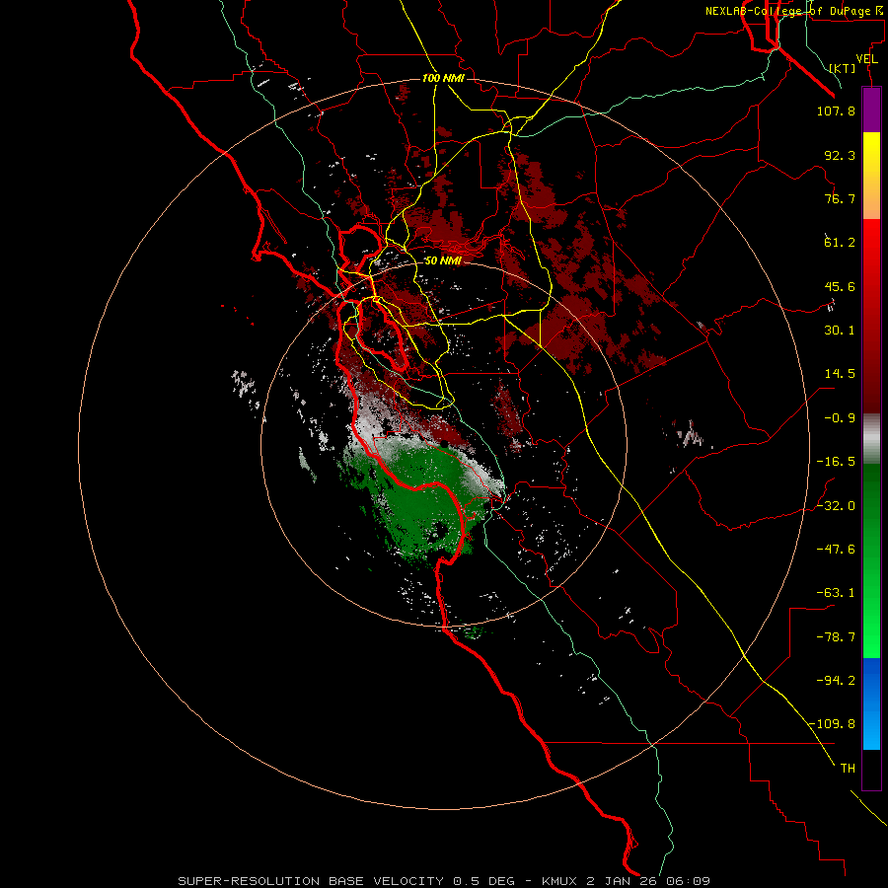This screenshot has height=888, width=888.
Task: Click the [KT] units label
Action: 843,68
